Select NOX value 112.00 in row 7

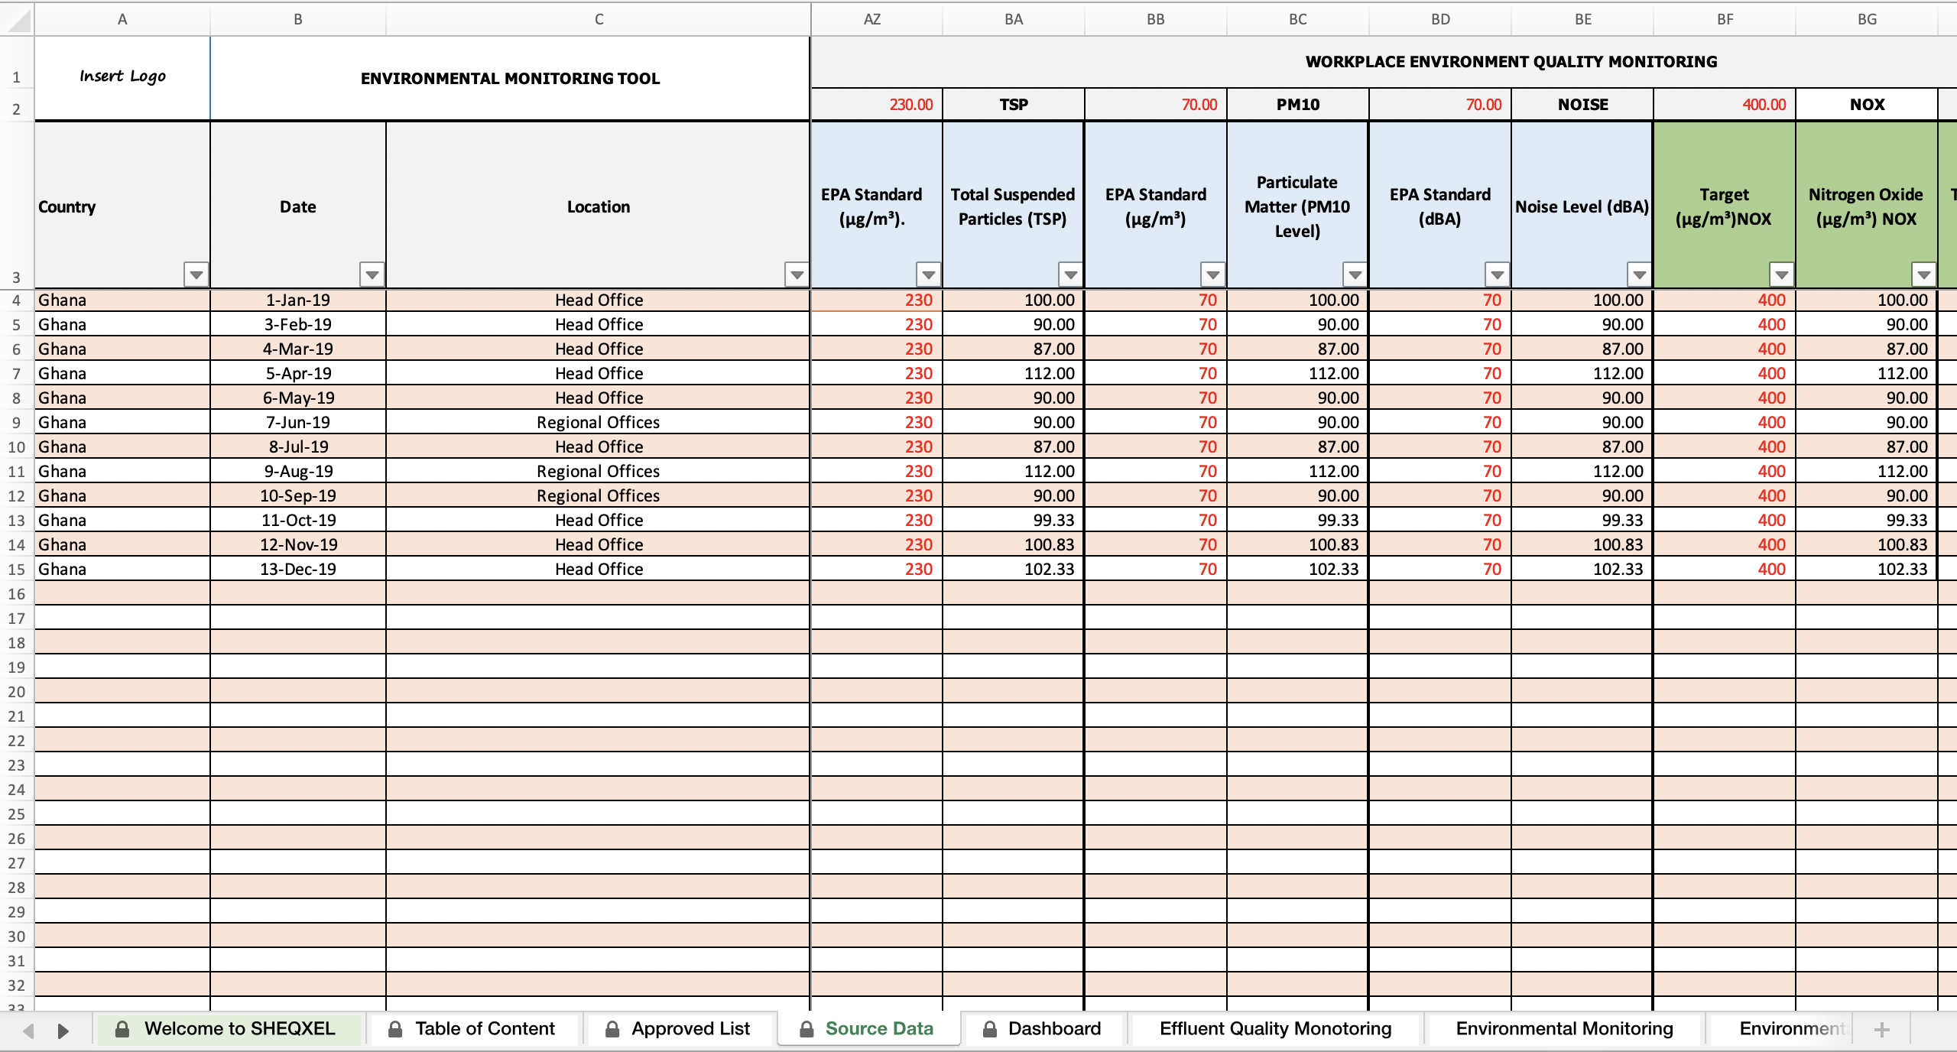point(1867,374)
